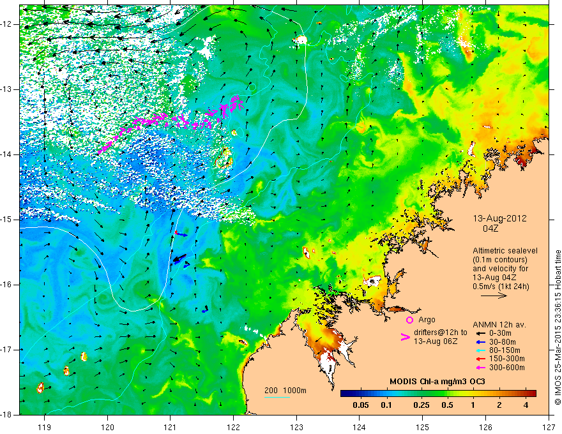Click the large black ANMN current arrow near 121E

point(179,258)
